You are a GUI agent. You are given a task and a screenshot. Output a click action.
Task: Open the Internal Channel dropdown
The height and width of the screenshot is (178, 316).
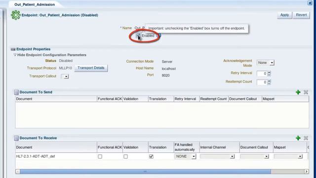(217, 156)
